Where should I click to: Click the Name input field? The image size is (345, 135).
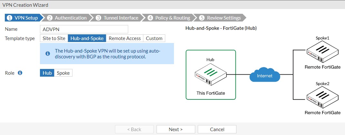[84, 29]
